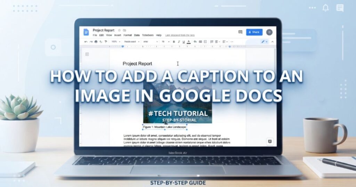The height and width of the screenshot is (187, 356).
Task: Open the 100% zoom dropdown
Action: [116, 42]
